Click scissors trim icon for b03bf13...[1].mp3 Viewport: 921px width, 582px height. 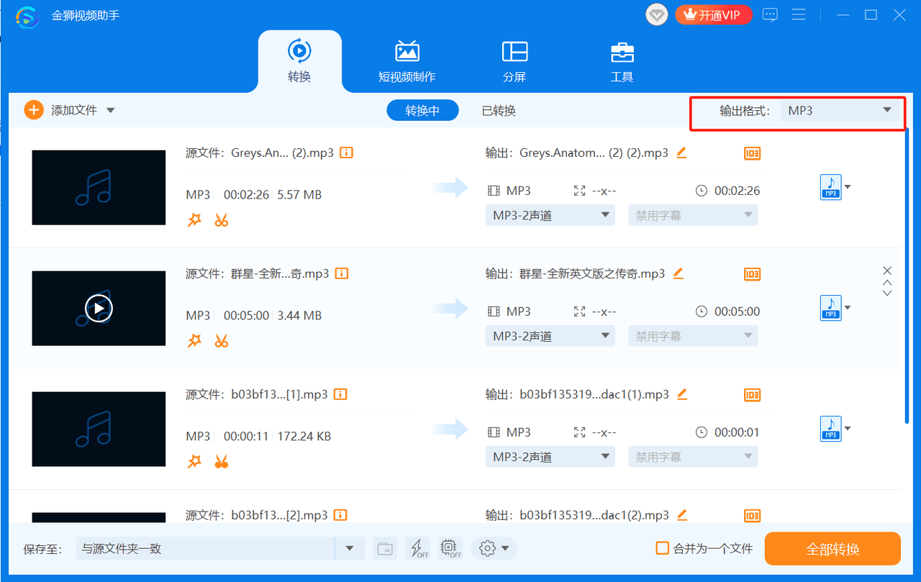(x=221, y=462)
